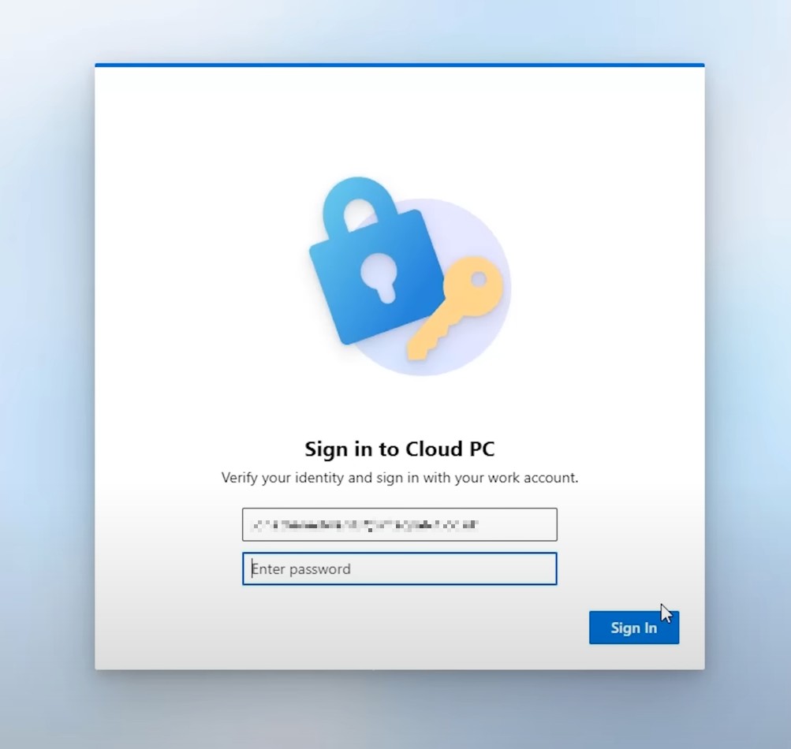Click the blue padlock icon body
This screenshot has width=791, height=749.
point(376,278)
